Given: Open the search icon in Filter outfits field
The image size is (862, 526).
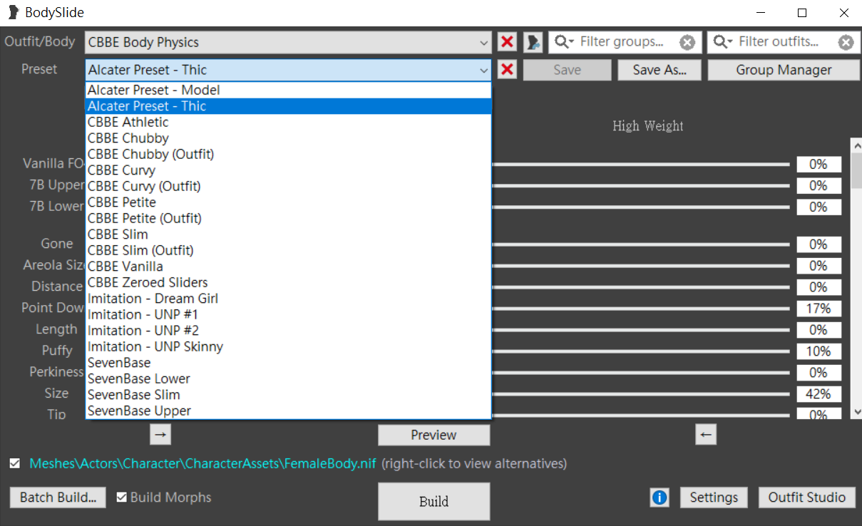Looking at the screenshot, I should click(x=723, y=42).
